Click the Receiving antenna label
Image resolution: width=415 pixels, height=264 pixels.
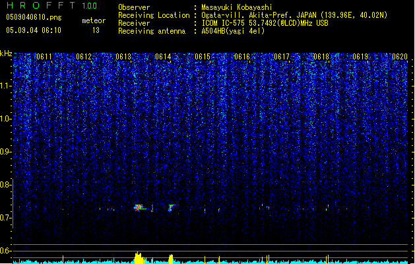coord(152,31)
